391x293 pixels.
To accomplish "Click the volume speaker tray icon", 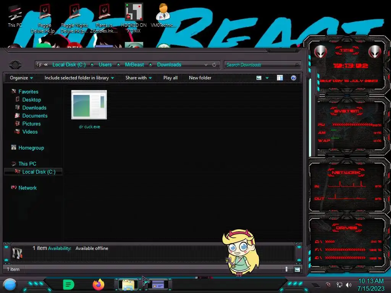I will [x=348, y=285].
